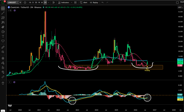
Task: Click the +2.333 (+24.85%) change value
Action: click(76, 7)
